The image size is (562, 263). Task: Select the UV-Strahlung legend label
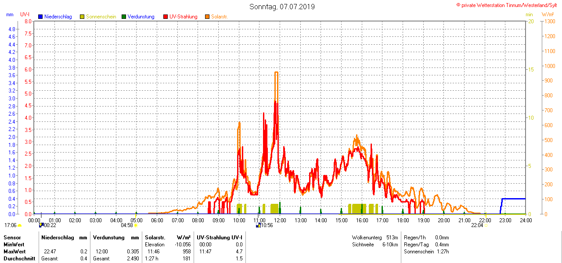[x=184, y=17]
